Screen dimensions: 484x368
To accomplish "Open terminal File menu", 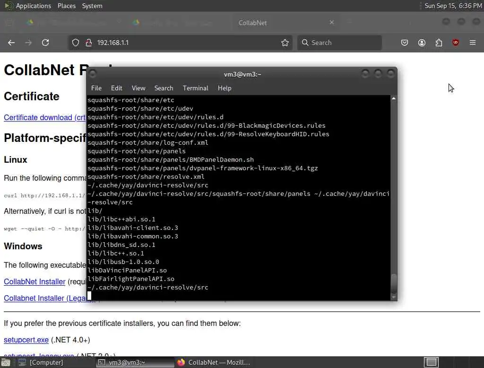I will [x=96, y=88].
